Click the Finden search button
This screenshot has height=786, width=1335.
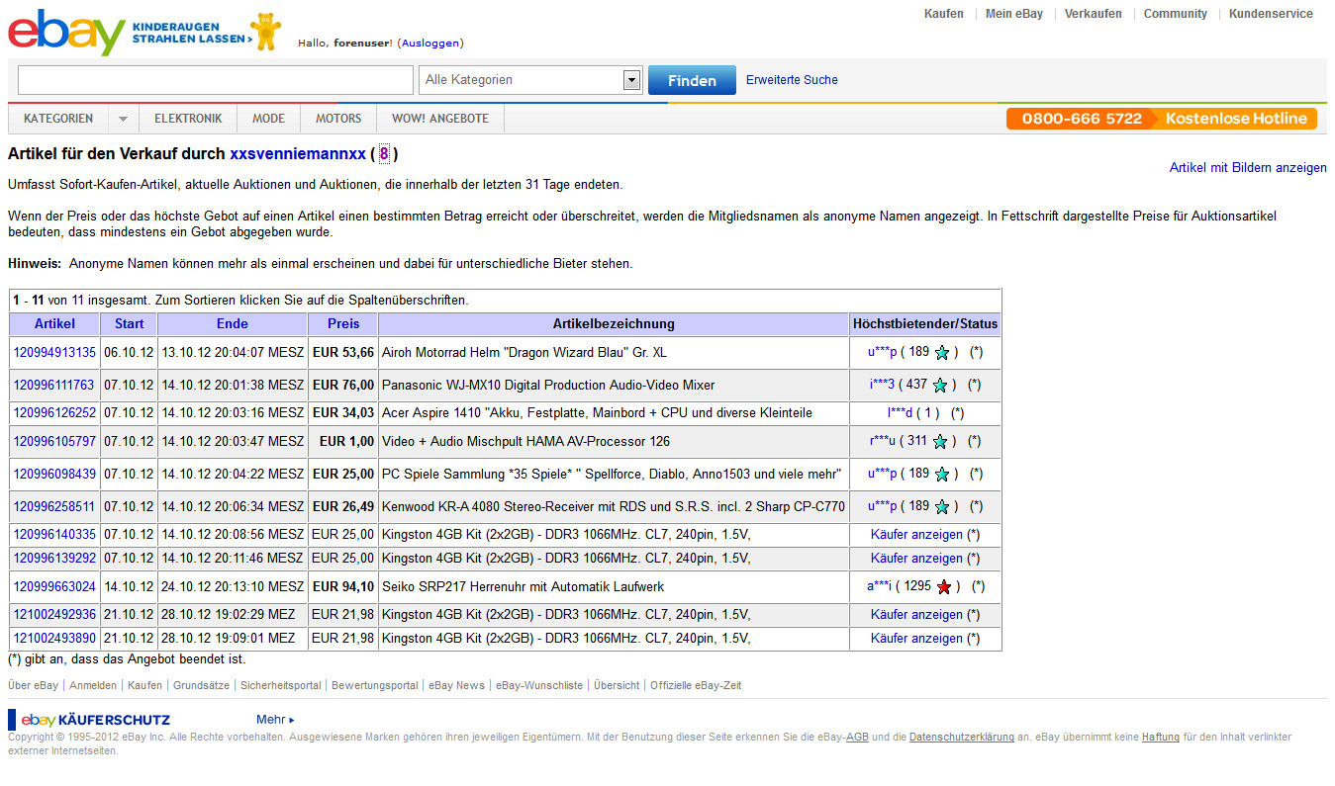692,80
